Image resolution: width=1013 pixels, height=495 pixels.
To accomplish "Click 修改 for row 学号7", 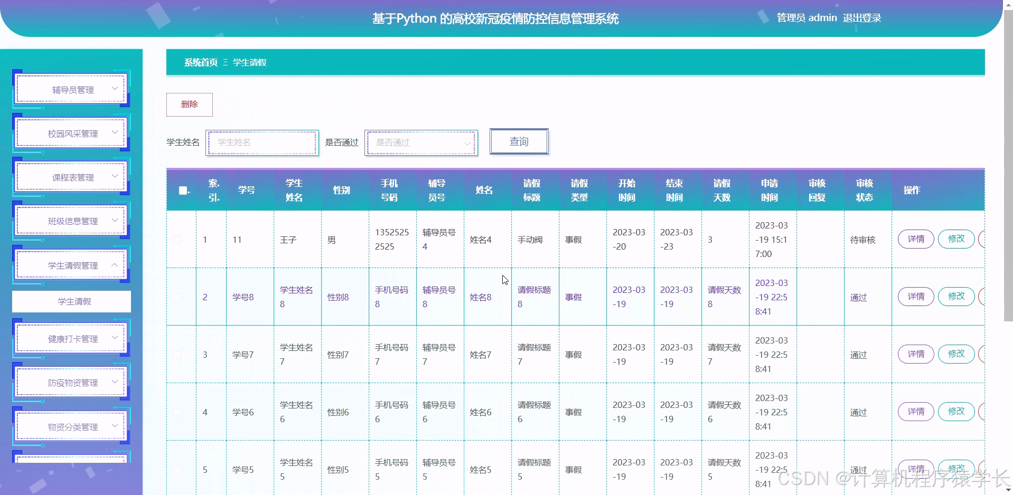I will click(x=956, y=354).
